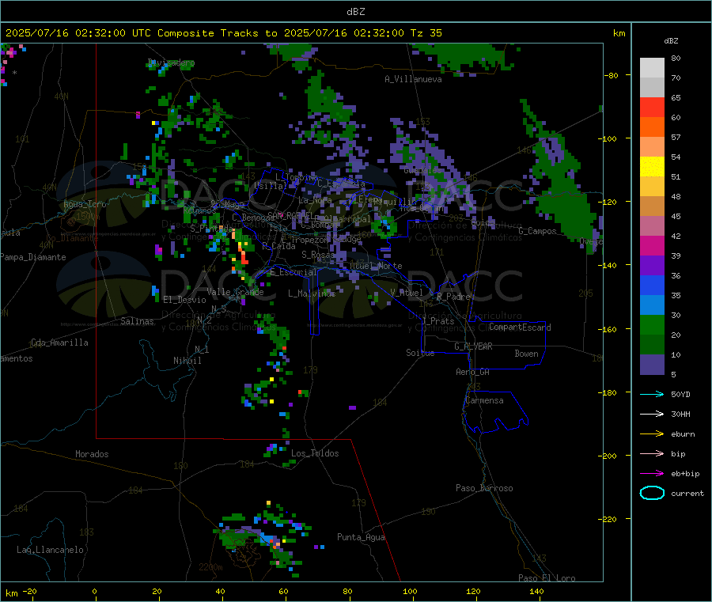
Task: Click the 'R_Padre' map label
Action: pyautogui.click(x=453, y=297)
